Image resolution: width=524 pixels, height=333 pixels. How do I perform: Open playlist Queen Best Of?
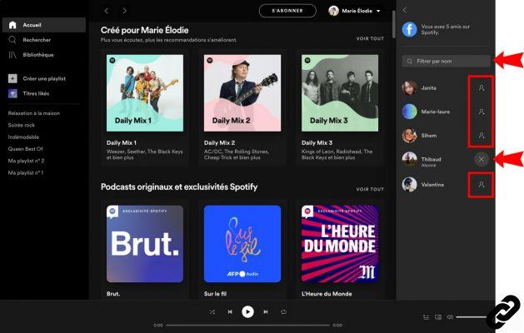click(25, 149)
